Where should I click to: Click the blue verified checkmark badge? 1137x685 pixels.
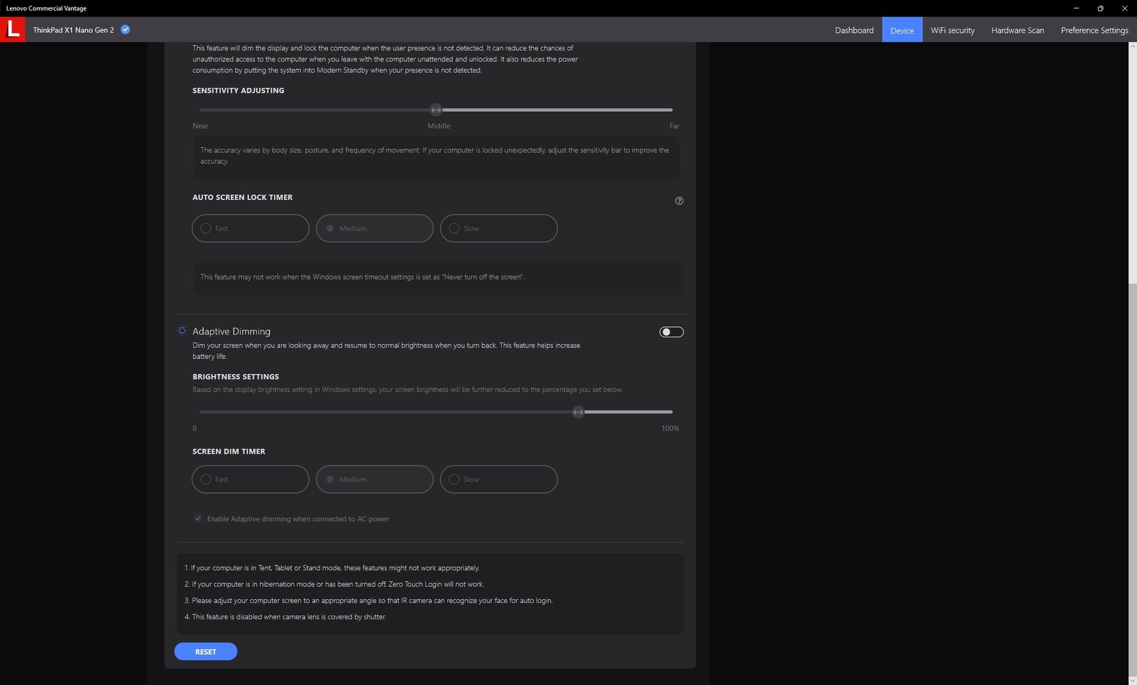coord(126,30)
